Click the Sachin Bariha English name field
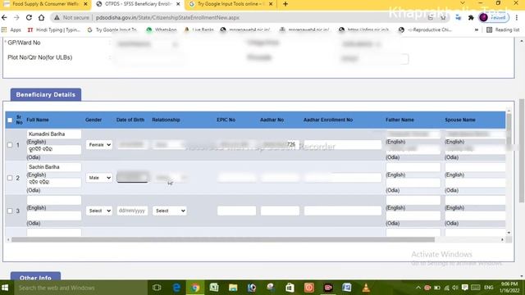The image size is (525, 295). 54,167
